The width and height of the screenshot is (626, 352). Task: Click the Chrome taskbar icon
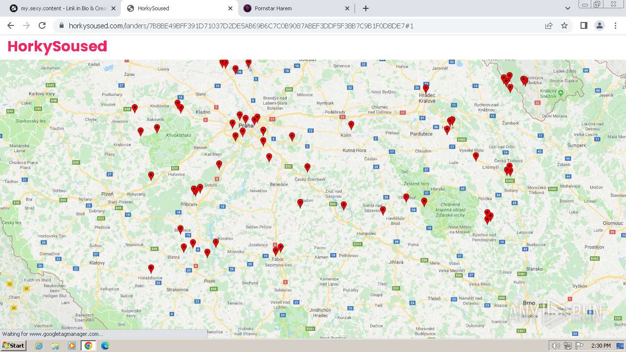pyautogui.click(x=88, y=346)
